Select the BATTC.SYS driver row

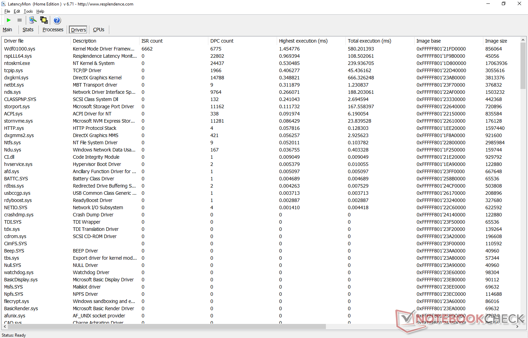[261, 179]
